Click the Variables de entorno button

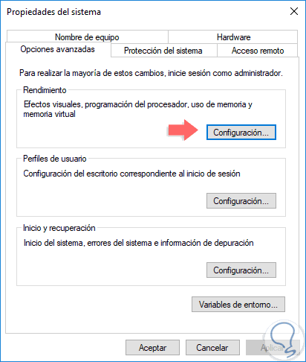tap(238, 305)
